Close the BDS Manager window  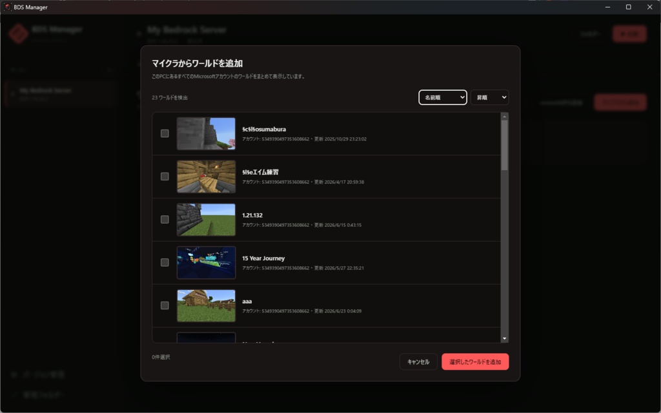pos(649,7)
